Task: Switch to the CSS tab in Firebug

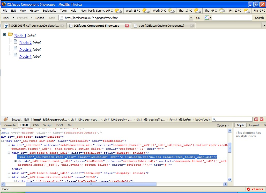Action: (36, 125)
